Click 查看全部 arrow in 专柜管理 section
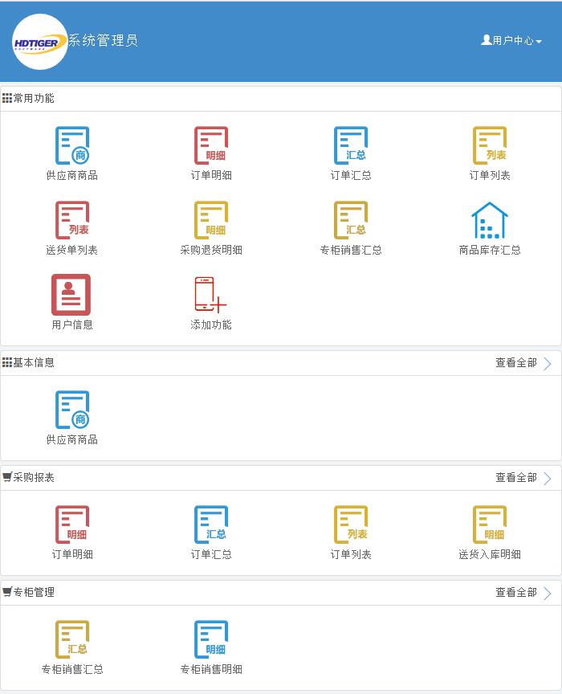This screenshot has height=694, width=562. pyautogui.click(x=547, y=594)
